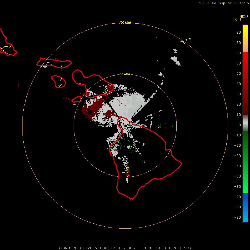Click the 80 value on velocity scale
The image size is (250, 250).
(239, 42)
